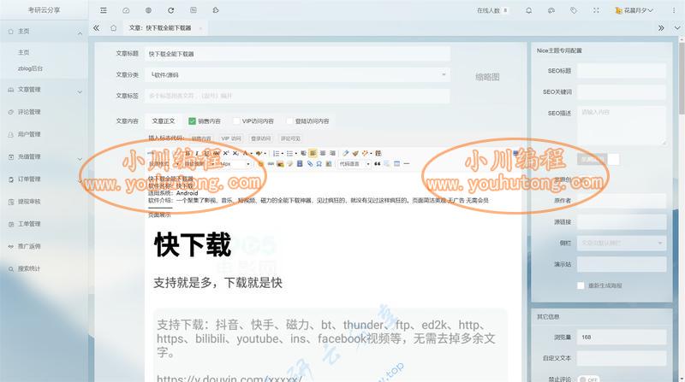The height and width of the screenshot is (382, 685).
Task: Click the SEO描述 textarea
Action: 622,126
